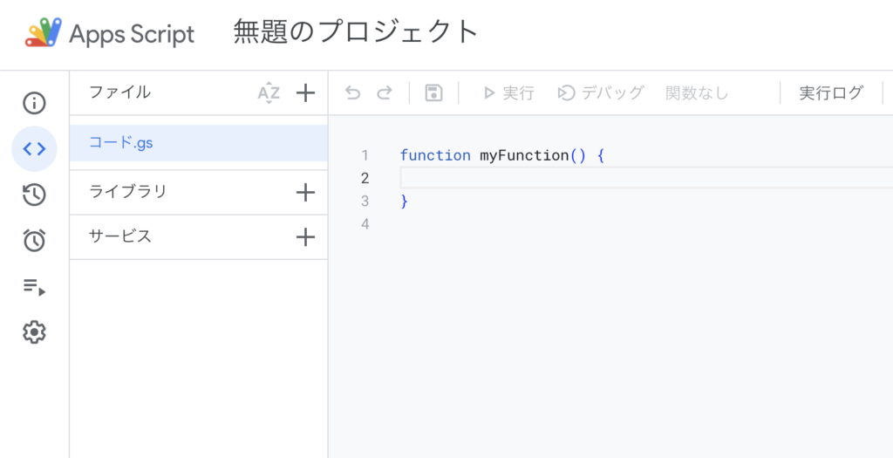The image size is (893, 458).
Task: Start debugging with デバッグ button
Action: 601,93
